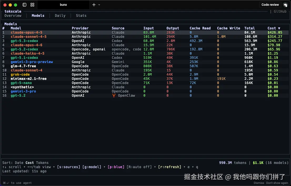Click the split-pane grid icon

point(32,4)
